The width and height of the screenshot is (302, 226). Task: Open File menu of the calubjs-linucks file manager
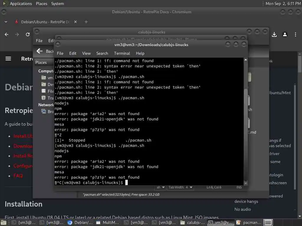[39, 41]
